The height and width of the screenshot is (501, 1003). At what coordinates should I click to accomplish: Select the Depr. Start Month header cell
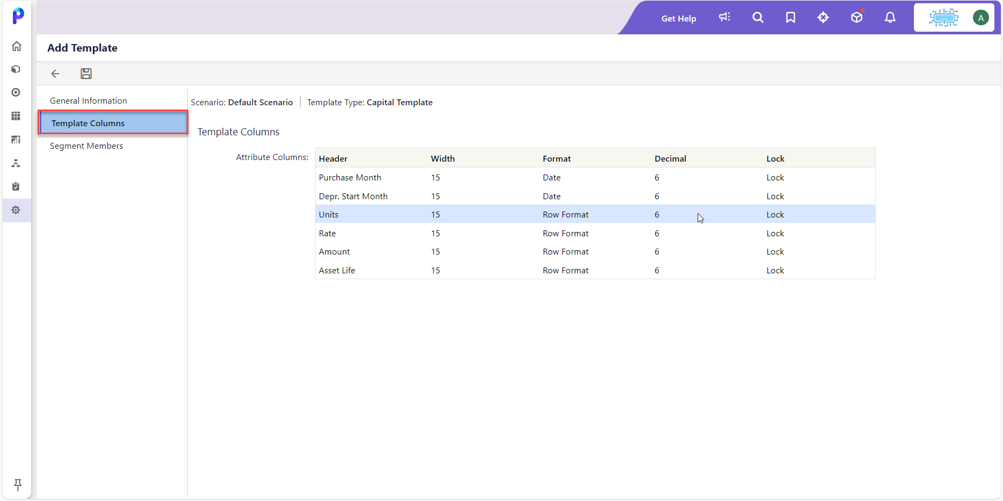(x=353, y=196)
